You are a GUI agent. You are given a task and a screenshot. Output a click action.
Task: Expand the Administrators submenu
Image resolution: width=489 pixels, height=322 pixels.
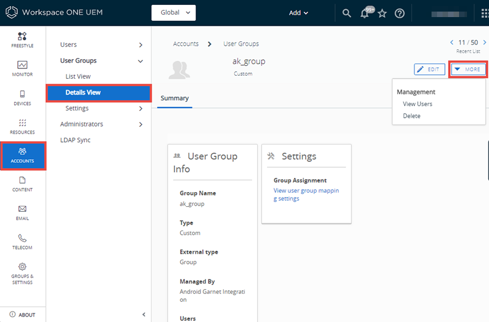pos(141,124)
